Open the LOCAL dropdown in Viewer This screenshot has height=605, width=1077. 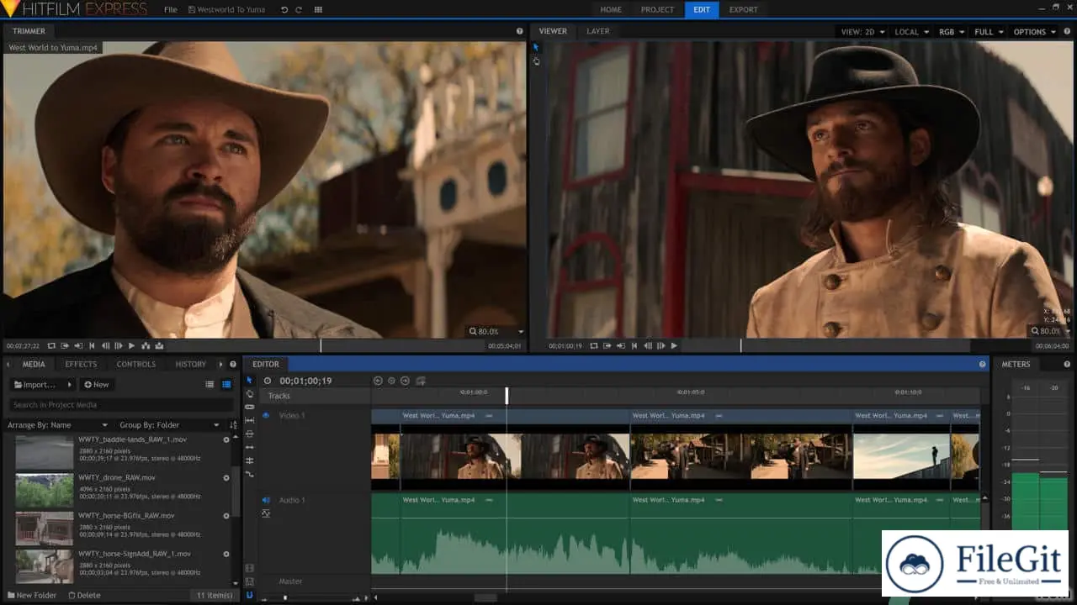(x=912, y=32)
